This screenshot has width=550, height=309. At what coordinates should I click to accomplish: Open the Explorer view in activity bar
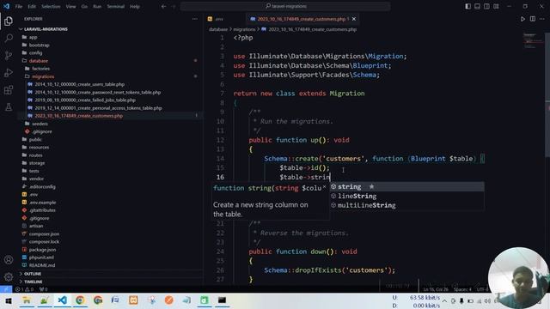(9, 21)
